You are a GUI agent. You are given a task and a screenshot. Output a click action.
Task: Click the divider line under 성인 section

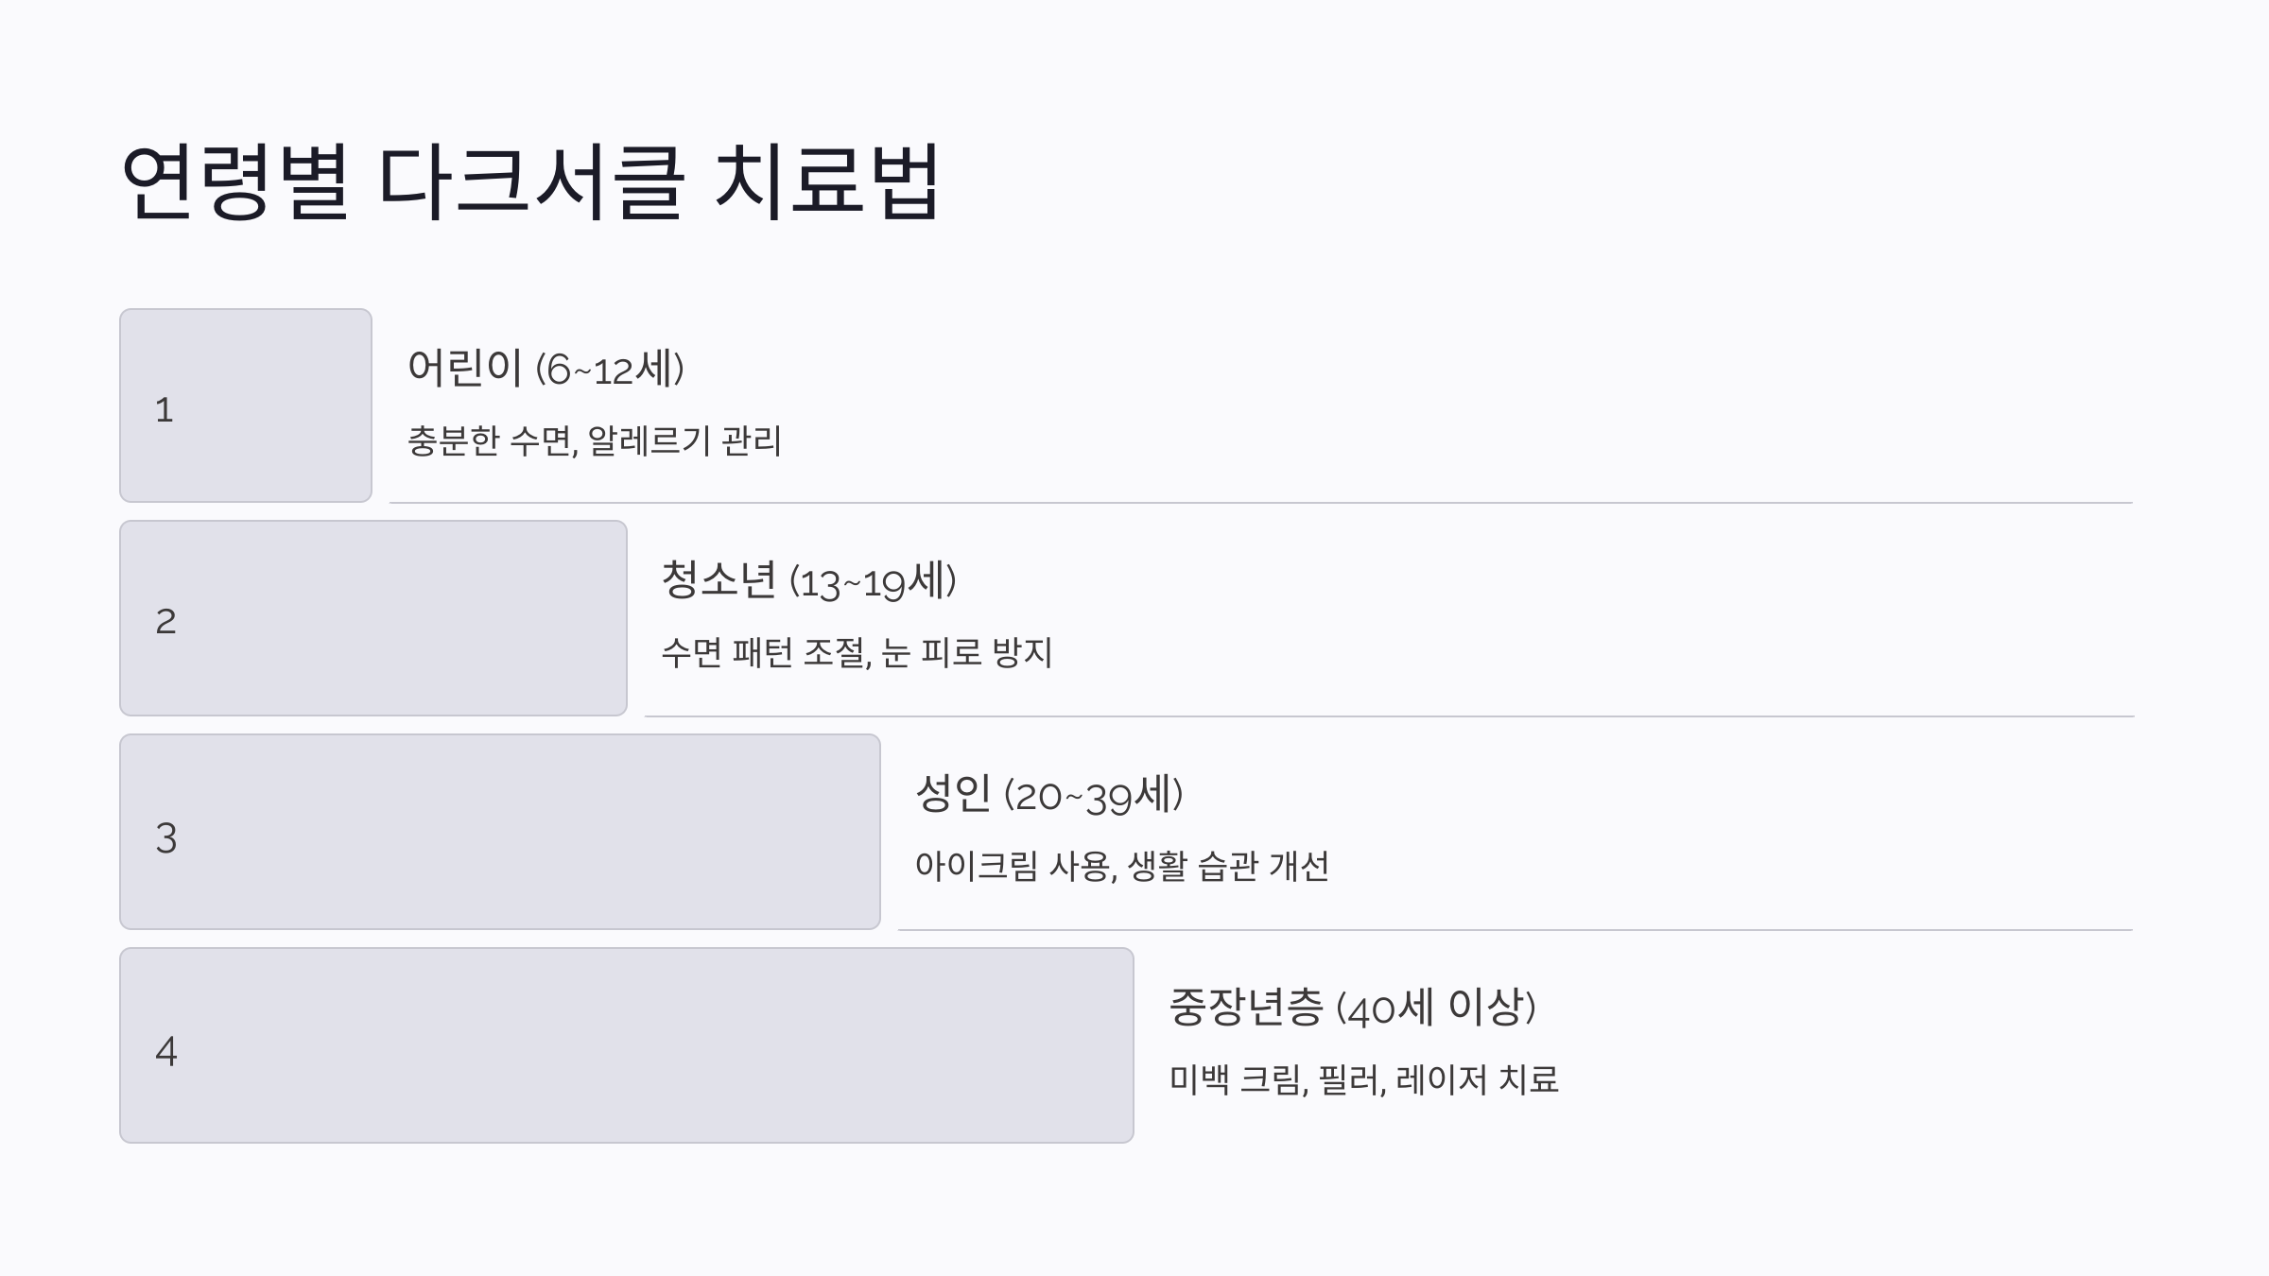[x=1516, y=930]
